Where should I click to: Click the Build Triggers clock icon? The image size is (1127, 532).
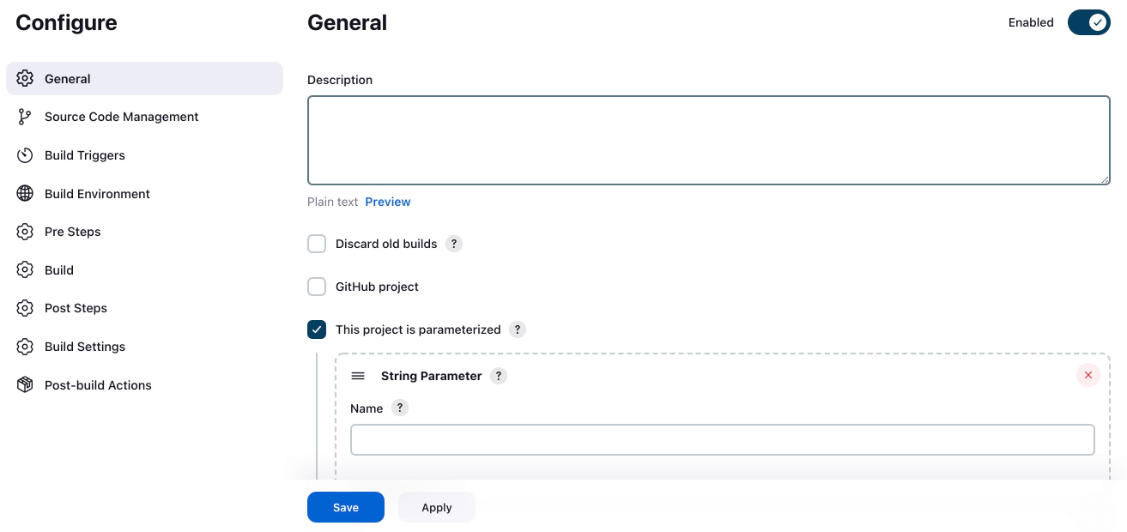coord(25,155)
